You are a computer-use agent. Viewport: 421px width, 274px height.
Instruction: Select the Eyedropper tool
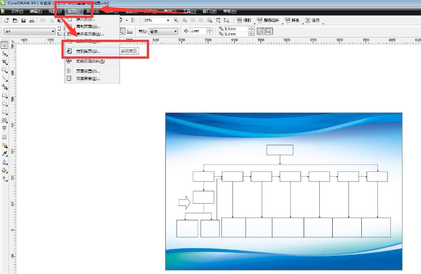coord(4,154)
